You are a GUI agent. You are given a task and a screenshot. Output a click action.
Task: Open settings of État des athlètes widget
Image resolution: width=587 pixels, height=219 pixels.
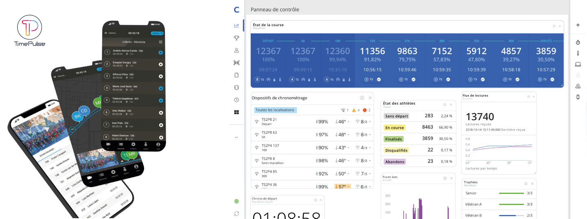(445, 105)
